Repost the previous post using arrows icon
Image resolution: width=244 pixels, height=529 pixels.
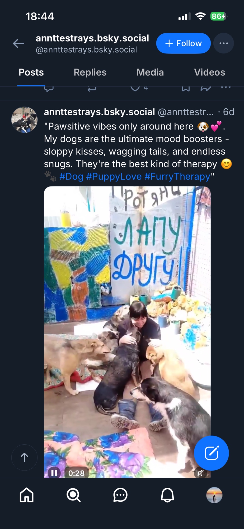click(x=92, y=89)
